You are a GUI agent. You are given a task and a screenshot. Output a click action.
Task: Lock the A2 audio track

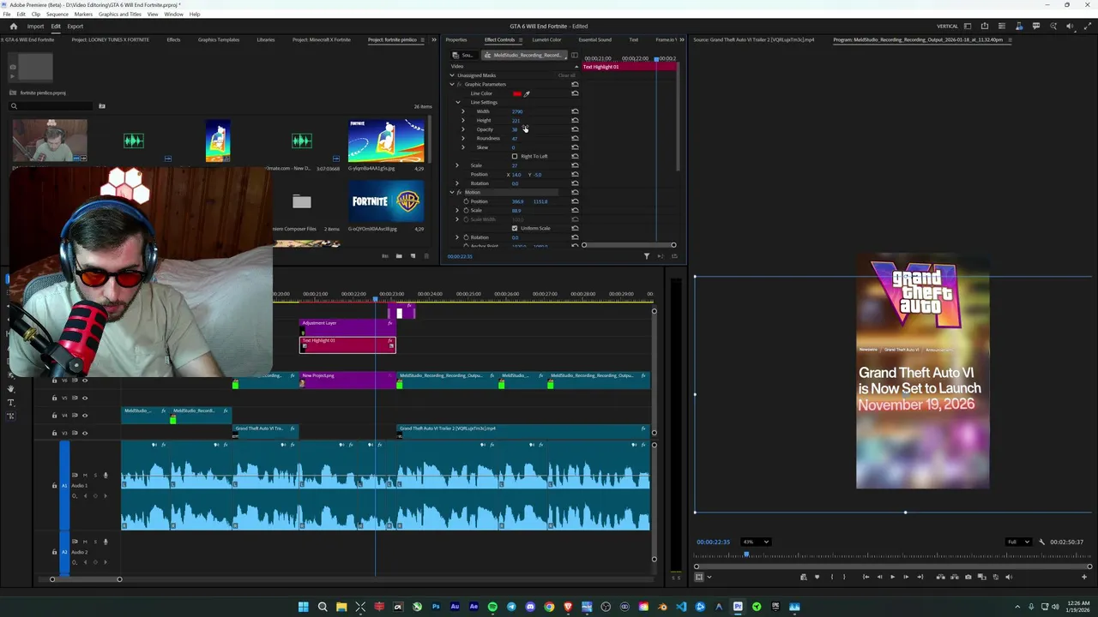click(x=54, y=553)
